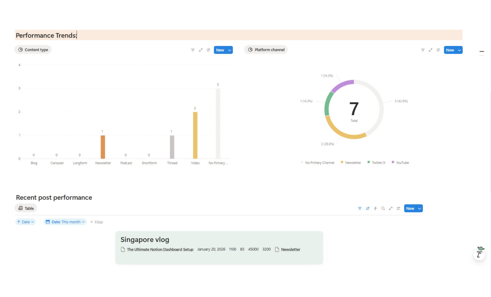The width and height of the screenshot is (491, 297).
Task: Click New button in Platform channel chart
Action: 450,50
